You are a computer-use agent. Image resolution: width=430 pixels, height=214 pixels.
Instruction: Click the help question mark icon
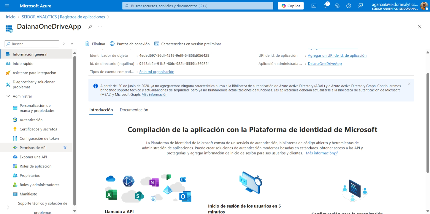point(349,6)
